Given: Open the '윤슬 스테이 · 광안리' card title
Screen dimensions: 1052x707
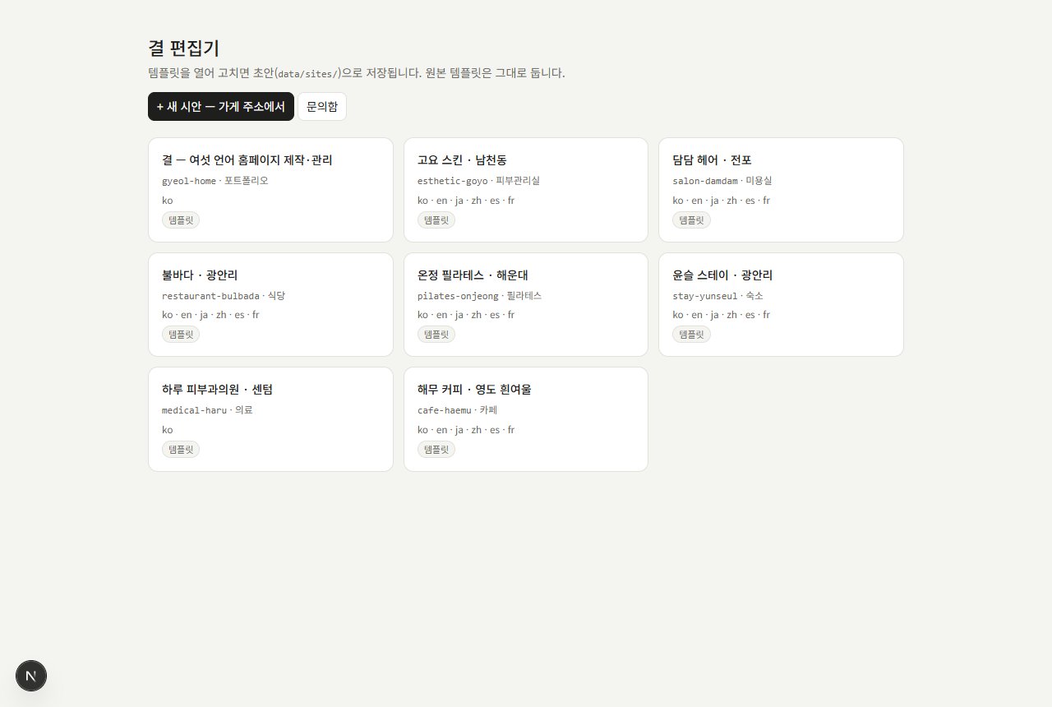Looking at the screenshot, I should (x=722, y=275).
